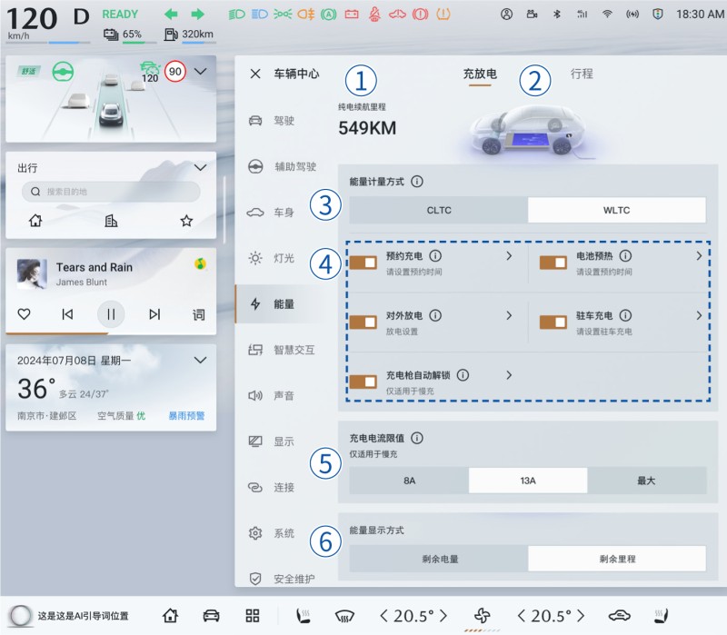Toggle the 对外放电 external discharge switch
Image resolution: width=727 pixels, height=635 pixels.
[363, 322]
